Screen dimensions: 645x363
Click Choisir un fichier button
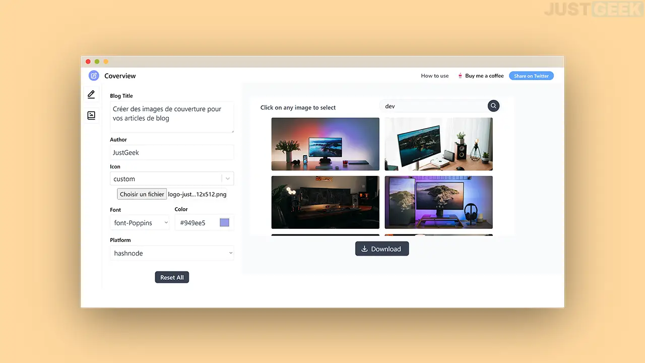pyautogui.click(x=142, y=194)
